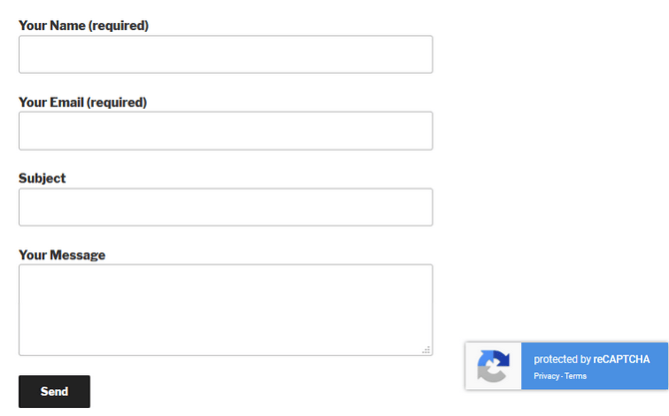This screenshot has height=416, width=669.
Task: Click "(required)" text next to Your Name
Action: coord(119,26)
